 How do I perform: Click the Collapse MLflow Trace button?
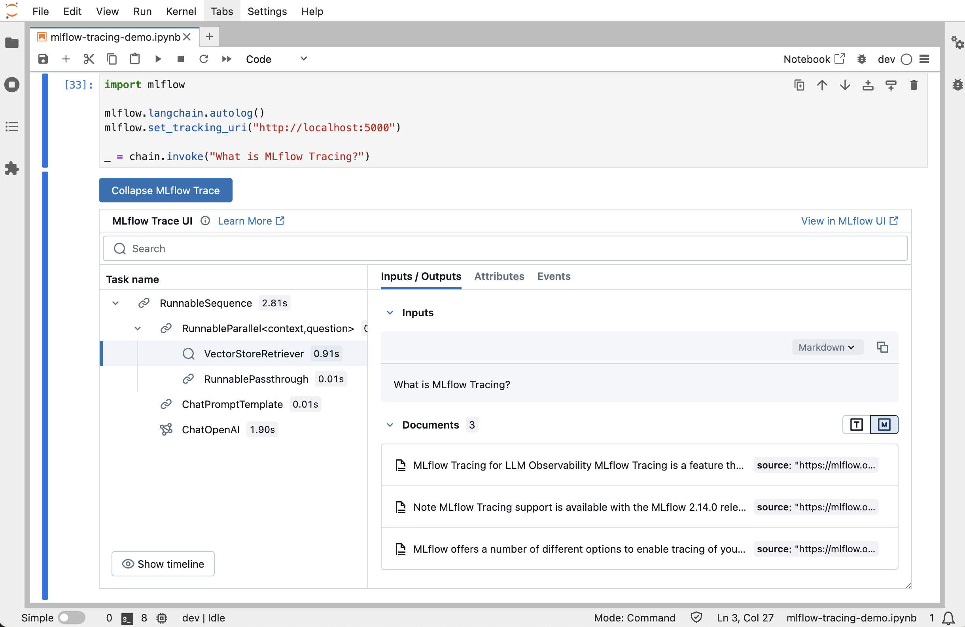165,190
